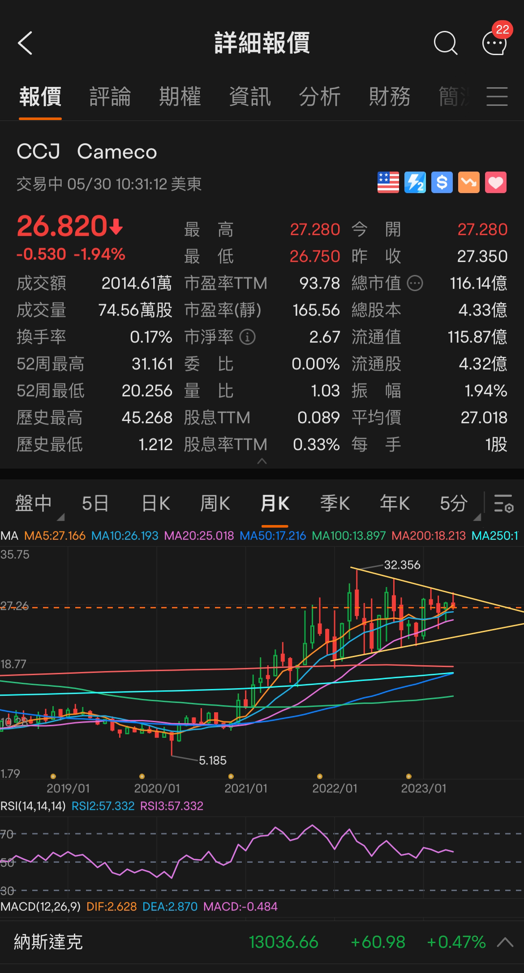Go back with the left arrow

[x=25, y=43]
